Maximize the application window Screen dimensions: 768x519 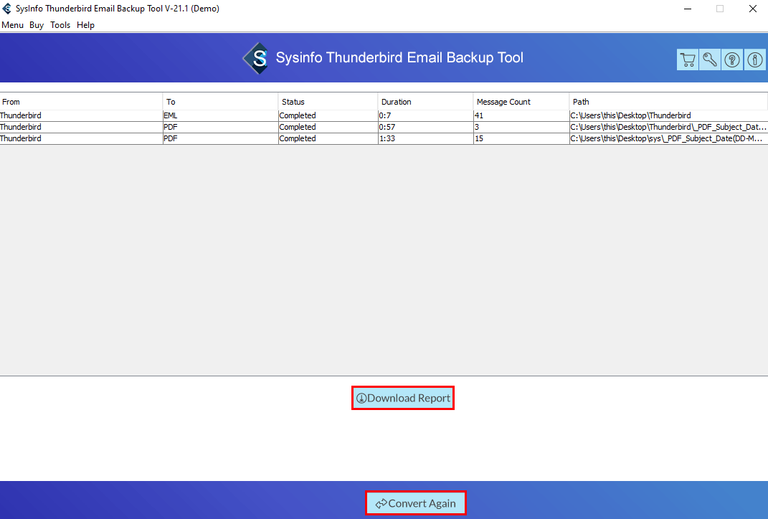(719, 9)
